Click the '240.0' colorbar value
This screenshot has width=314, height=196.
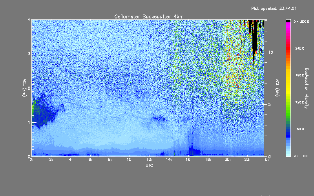pyautogui.click(x=300, y=48)
